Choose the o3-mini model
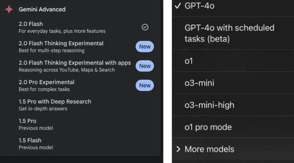Image resolution: width=294 pixels, height=163 pixels. 233,83
